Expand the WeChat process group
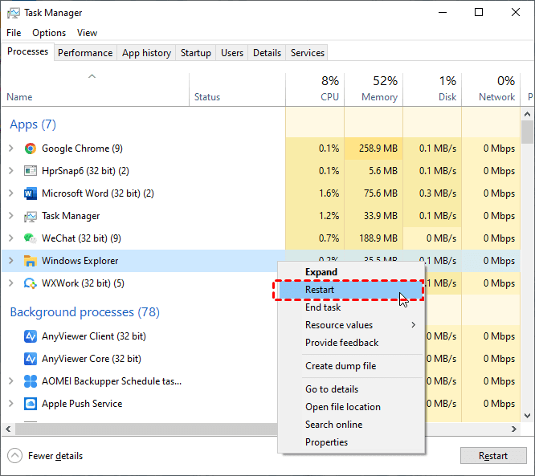This screenshot has width=535, height=476. click(x=10, y=238)
